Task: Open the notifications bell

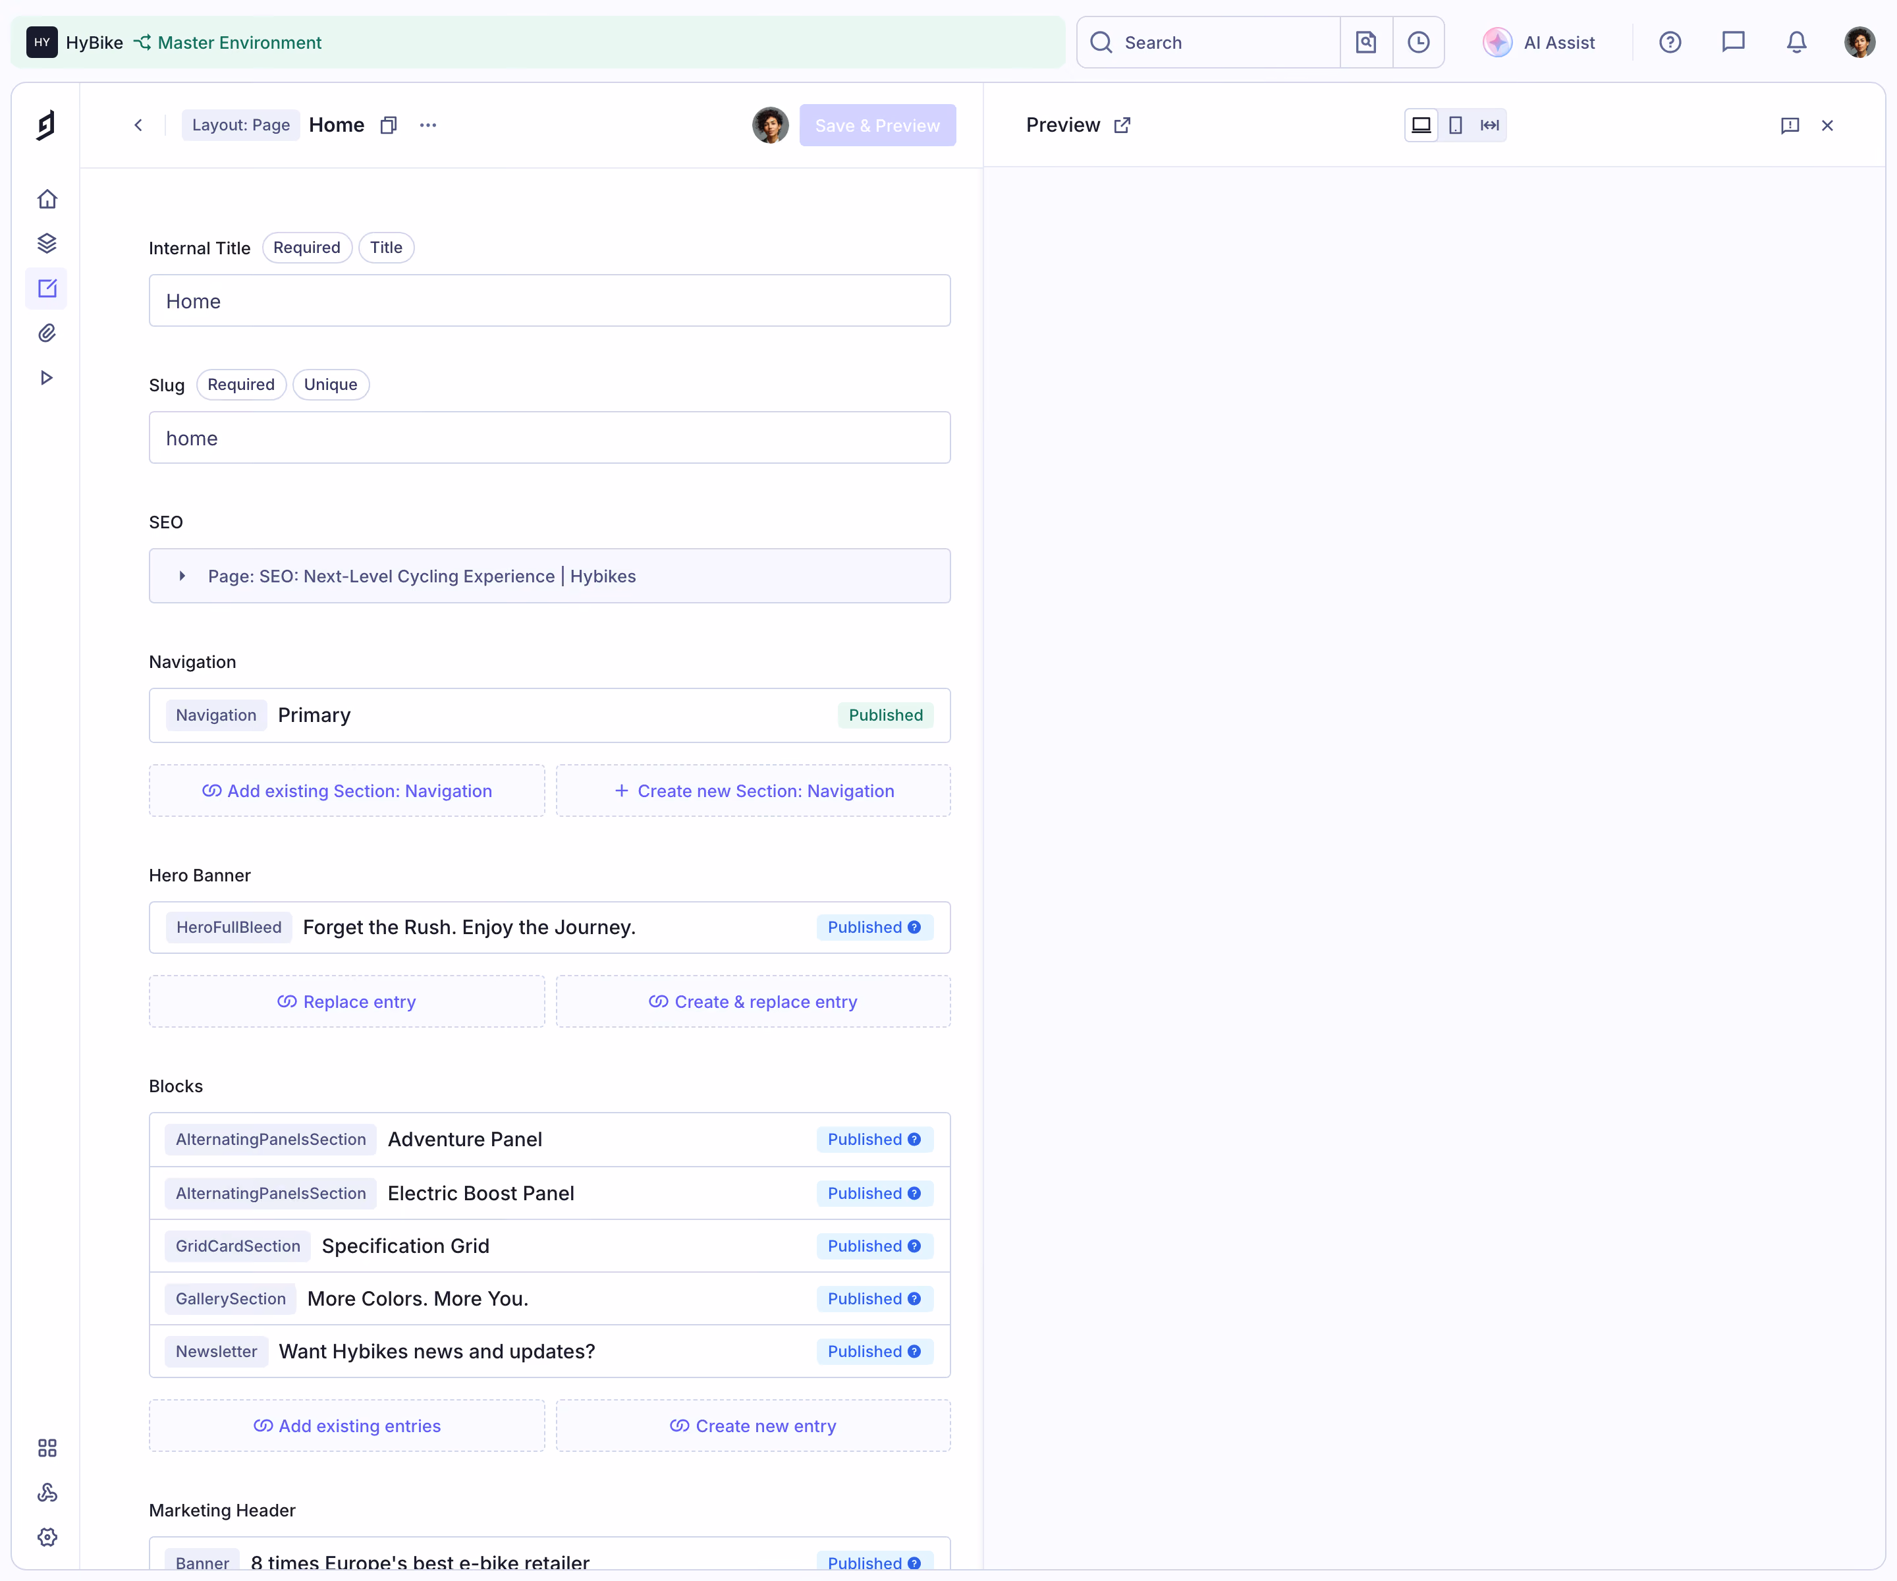Action: (x=1797, y=42)
